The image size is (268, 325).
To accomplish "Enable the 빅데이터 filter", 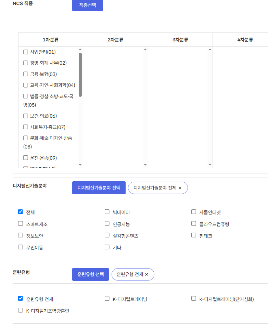I will pyautogui.click(x=107, y=211).
